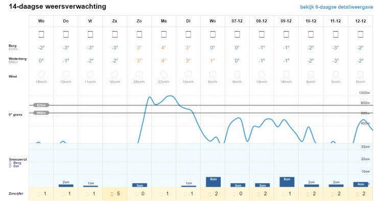Click the weather icon under 07-12
The width and height of the screenshot is (374, 201).
click(x=237, y=34)
